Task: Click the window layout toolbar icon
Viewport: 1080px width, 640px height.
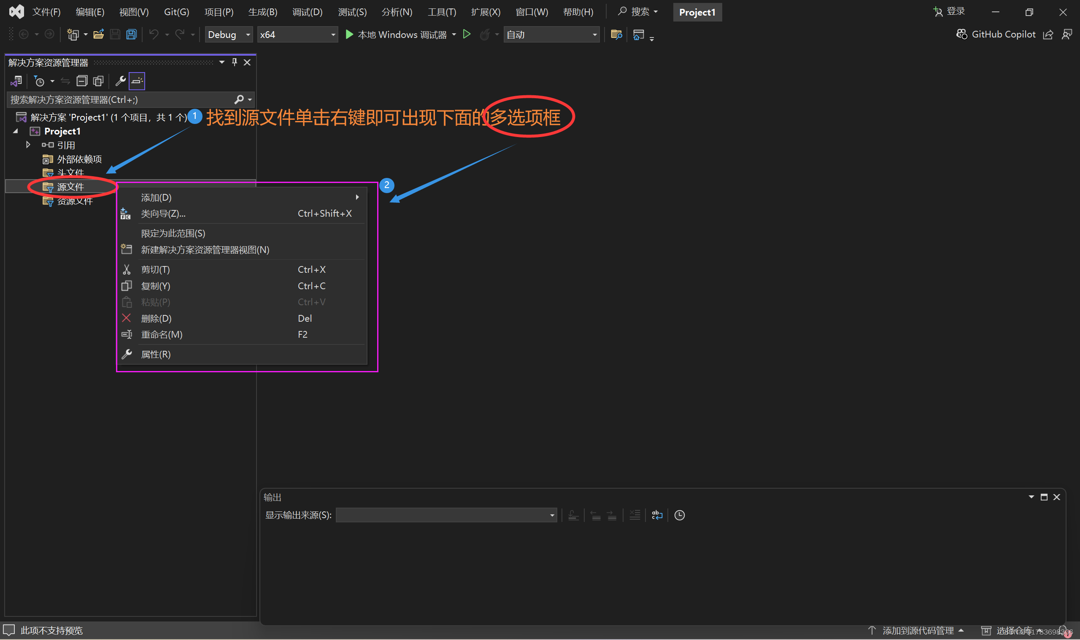Action: 638,34
